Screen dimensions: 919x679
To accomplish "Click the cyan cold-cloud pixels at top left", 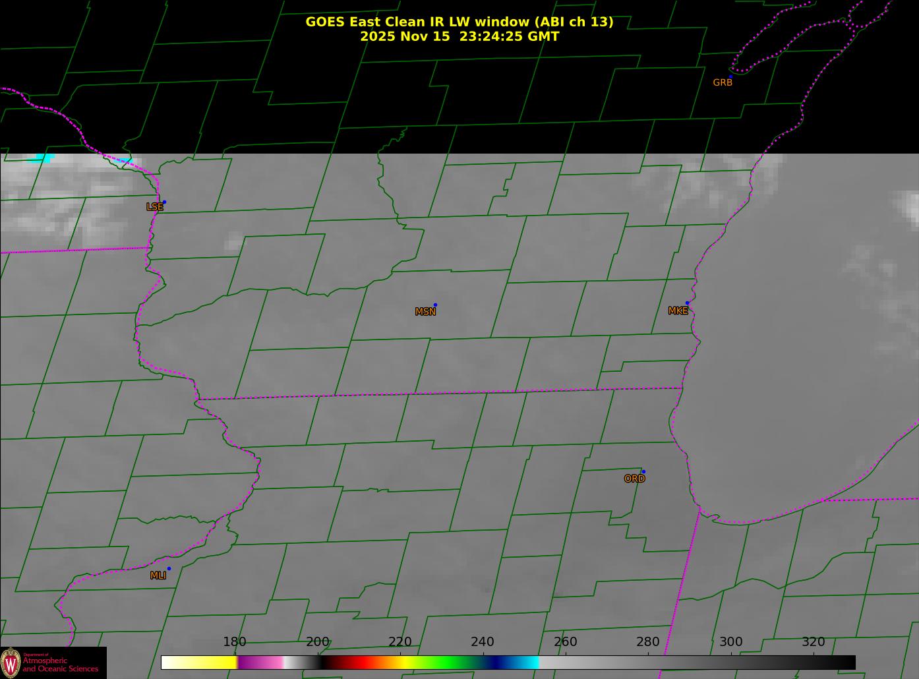I will pos(44,158).
